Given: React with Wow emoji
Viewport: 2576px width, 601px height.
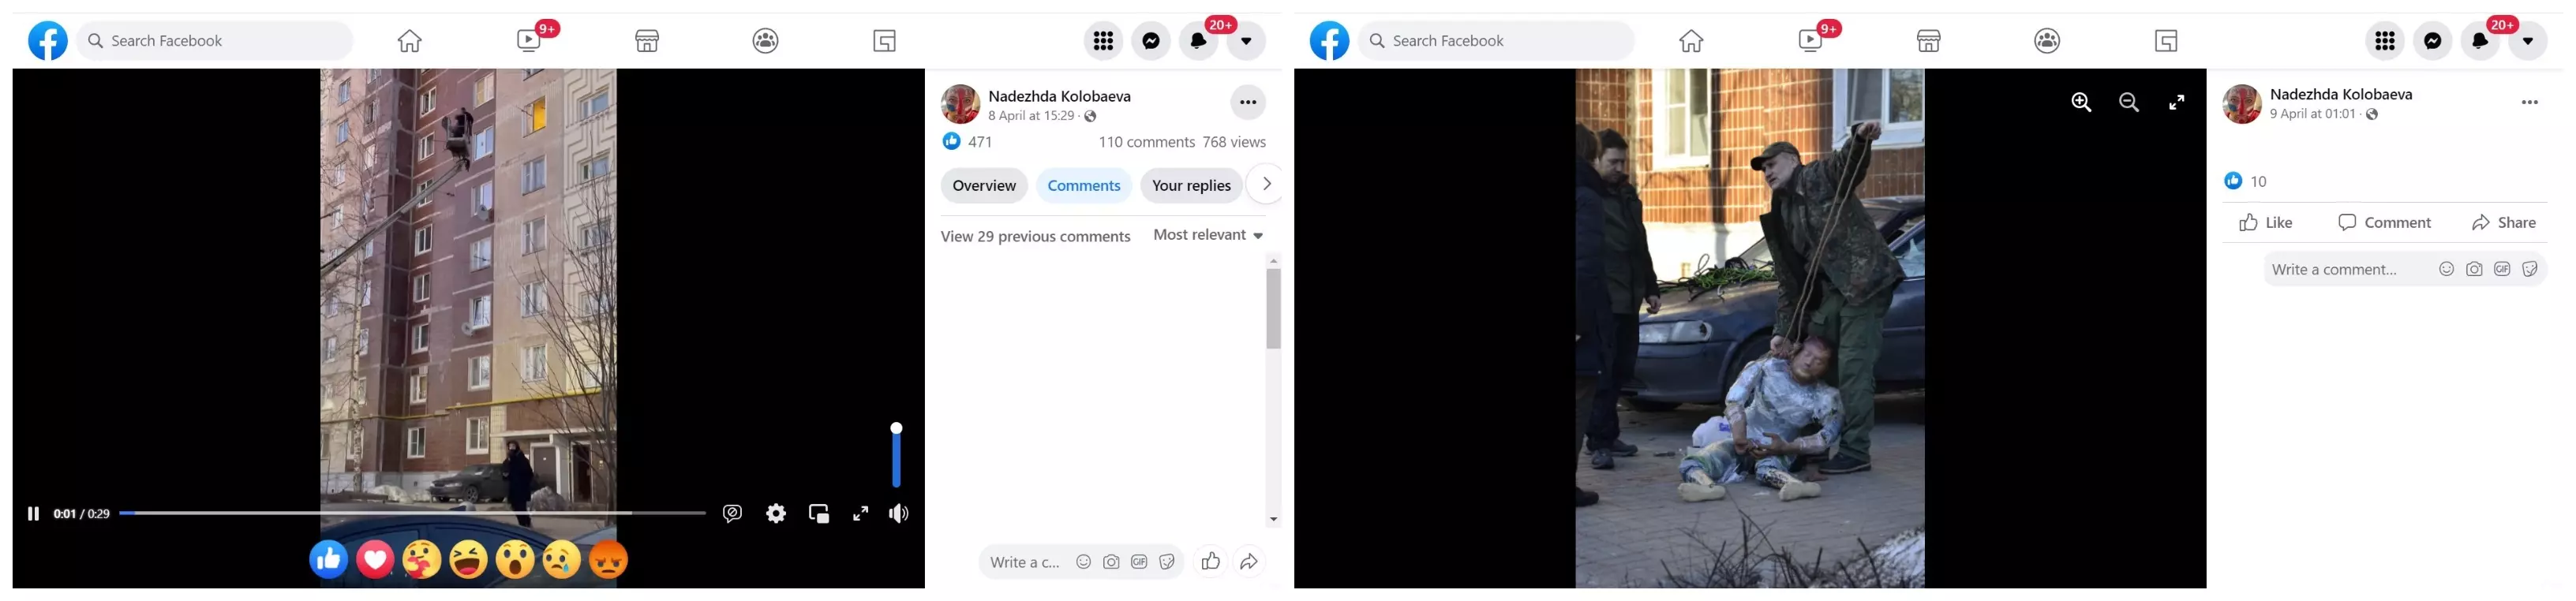Looking at the screenshot, I should tap(515, 560).
